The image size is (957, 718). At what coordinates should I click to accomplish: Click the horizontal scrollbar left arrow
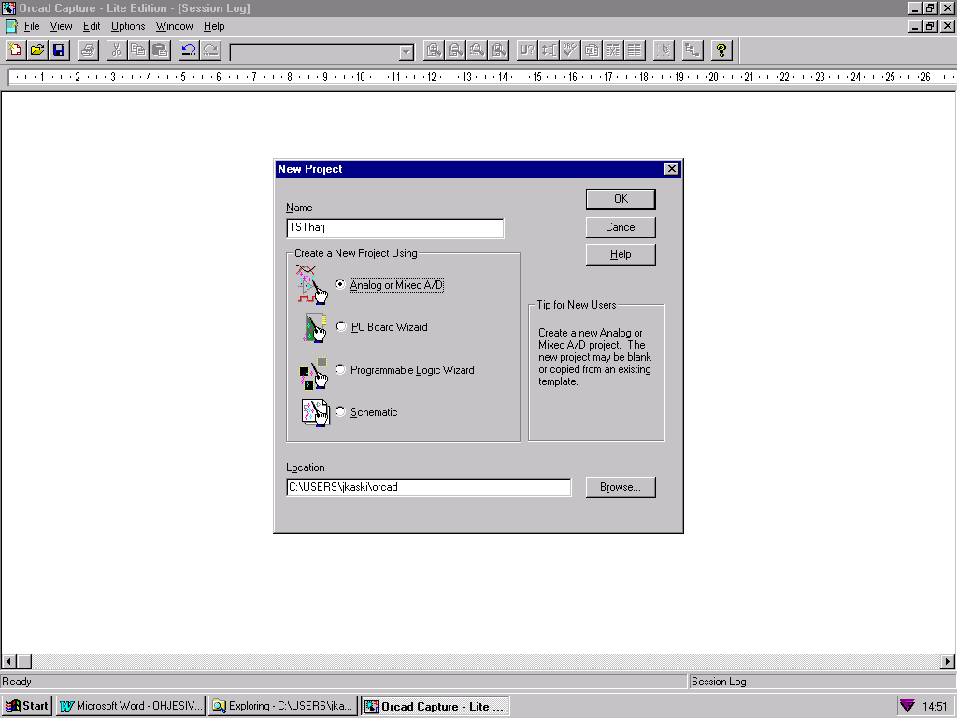tap(8, 661)
